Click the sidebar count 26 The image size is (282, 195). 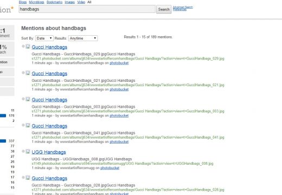point(12,161)
